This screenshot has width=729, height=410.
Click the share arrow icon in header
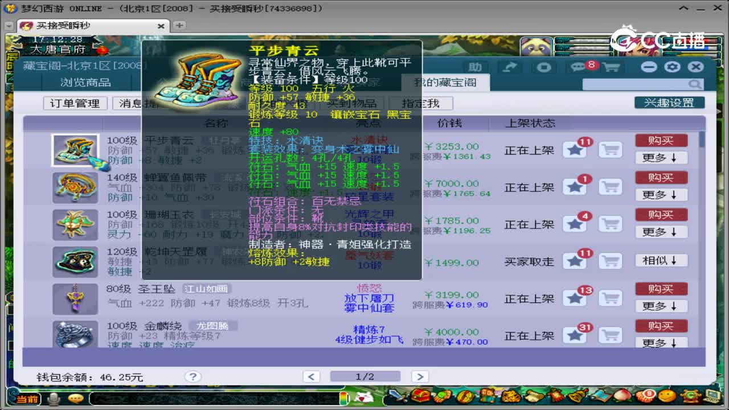pyautogui.click(x=510, y=67)
